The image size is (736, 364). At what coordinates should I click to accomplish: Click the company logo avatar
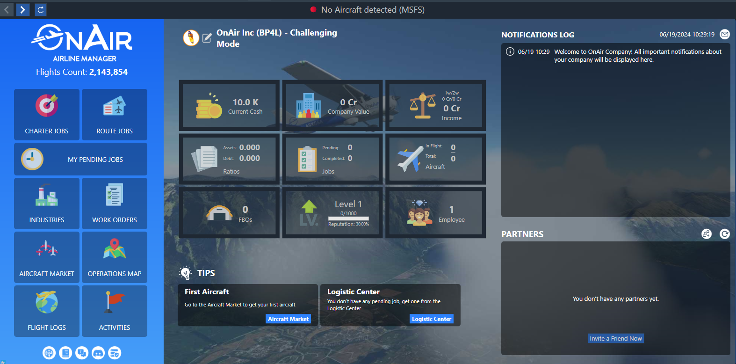191,38
